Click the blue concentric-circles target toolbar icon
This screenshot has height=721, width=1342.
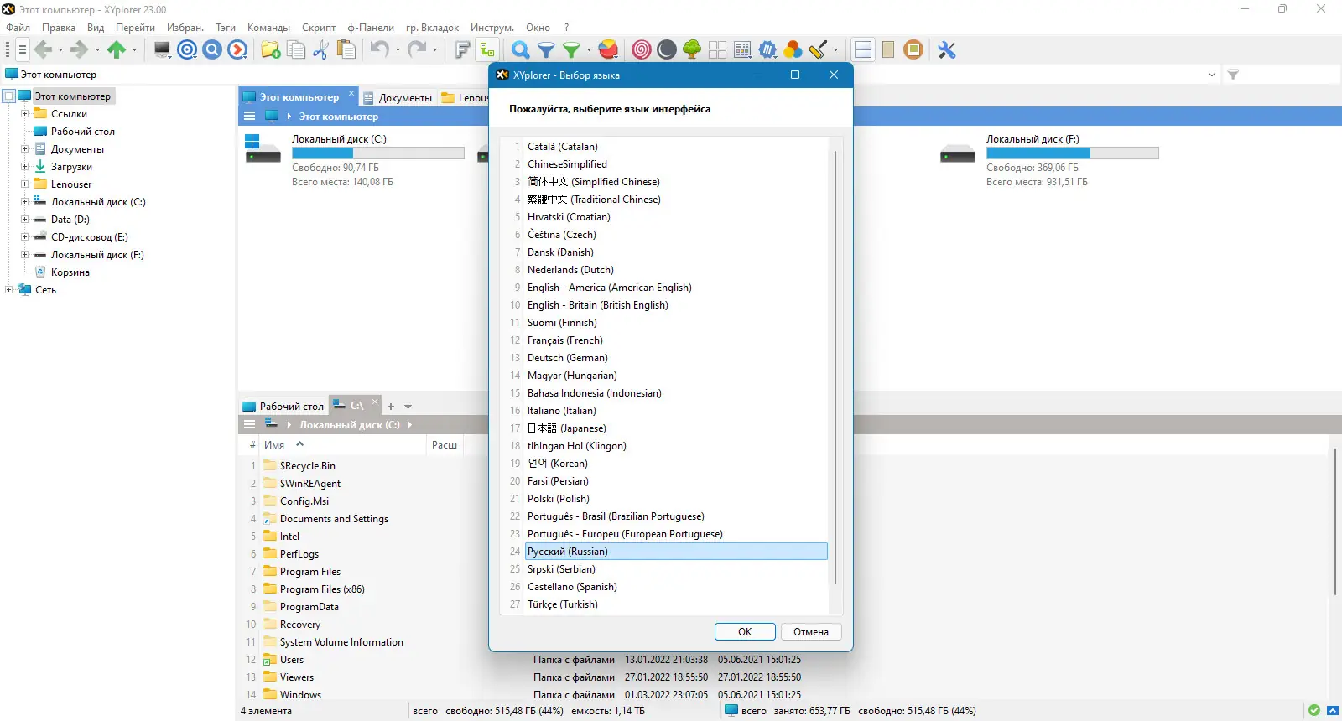[x=188, y=50]
